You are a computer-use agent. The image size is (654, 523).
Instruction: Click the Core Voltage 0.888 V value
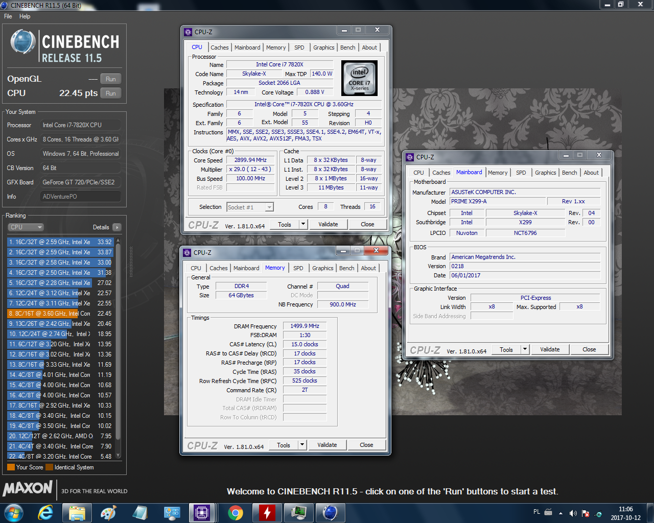[x=315, y=92]
